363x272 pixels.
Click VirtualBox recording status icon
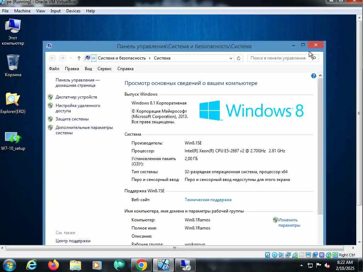click(x=315, y=255)
